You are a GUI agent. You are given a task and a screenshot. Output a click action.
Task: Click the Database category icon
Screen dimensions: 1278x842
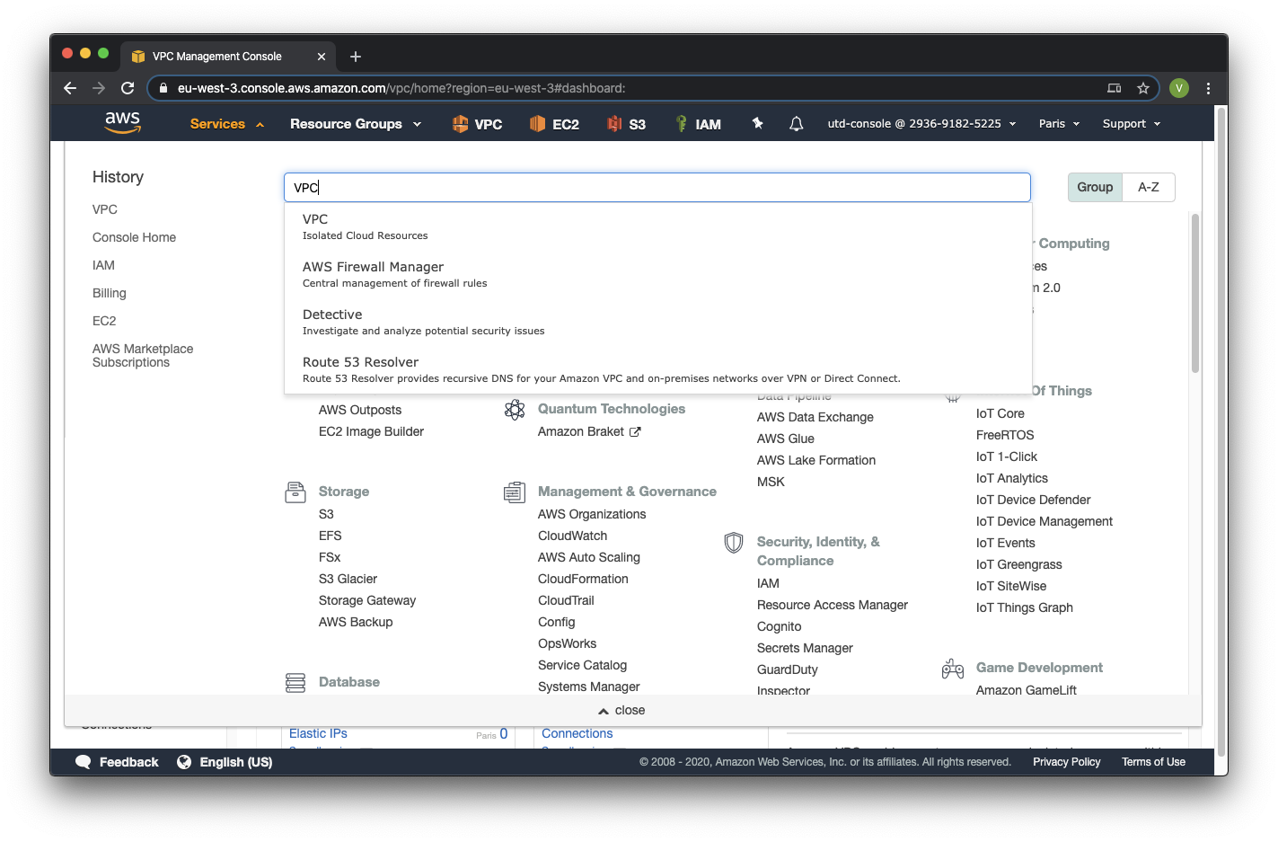295,683
